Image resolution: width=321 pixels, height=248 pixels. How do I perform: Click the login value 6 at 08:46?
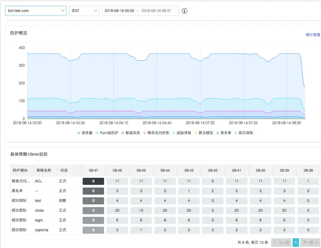tap(117, 220)
